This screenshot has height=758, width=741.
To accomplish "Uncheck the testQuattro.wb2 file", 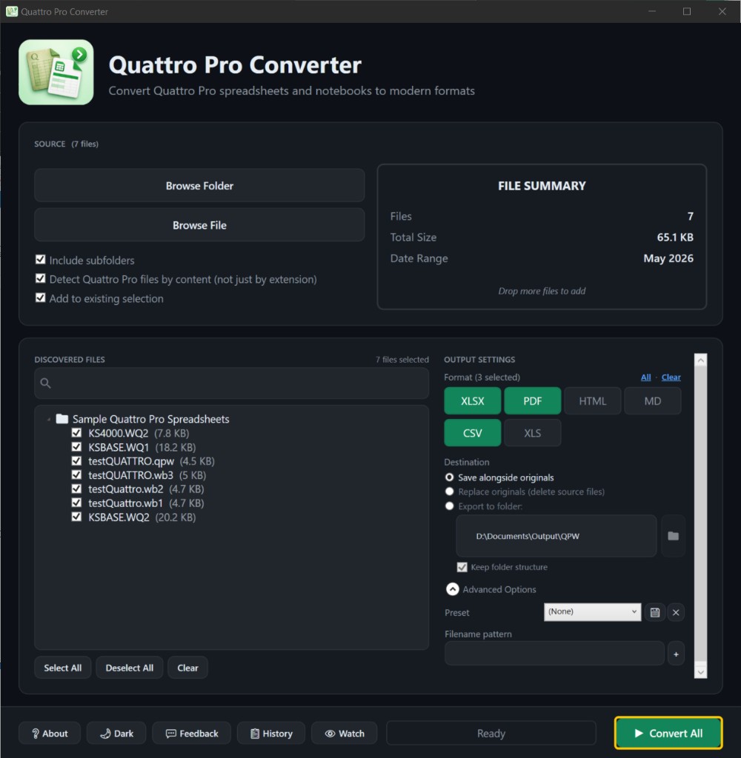I will [76, 489].
